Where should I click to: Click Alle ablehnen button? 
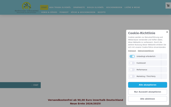[x=147, y=99]
